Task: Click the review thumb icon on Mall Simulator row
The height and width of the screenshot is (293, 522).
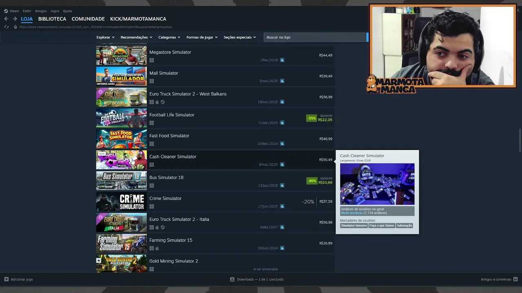Action: (282, 81)
